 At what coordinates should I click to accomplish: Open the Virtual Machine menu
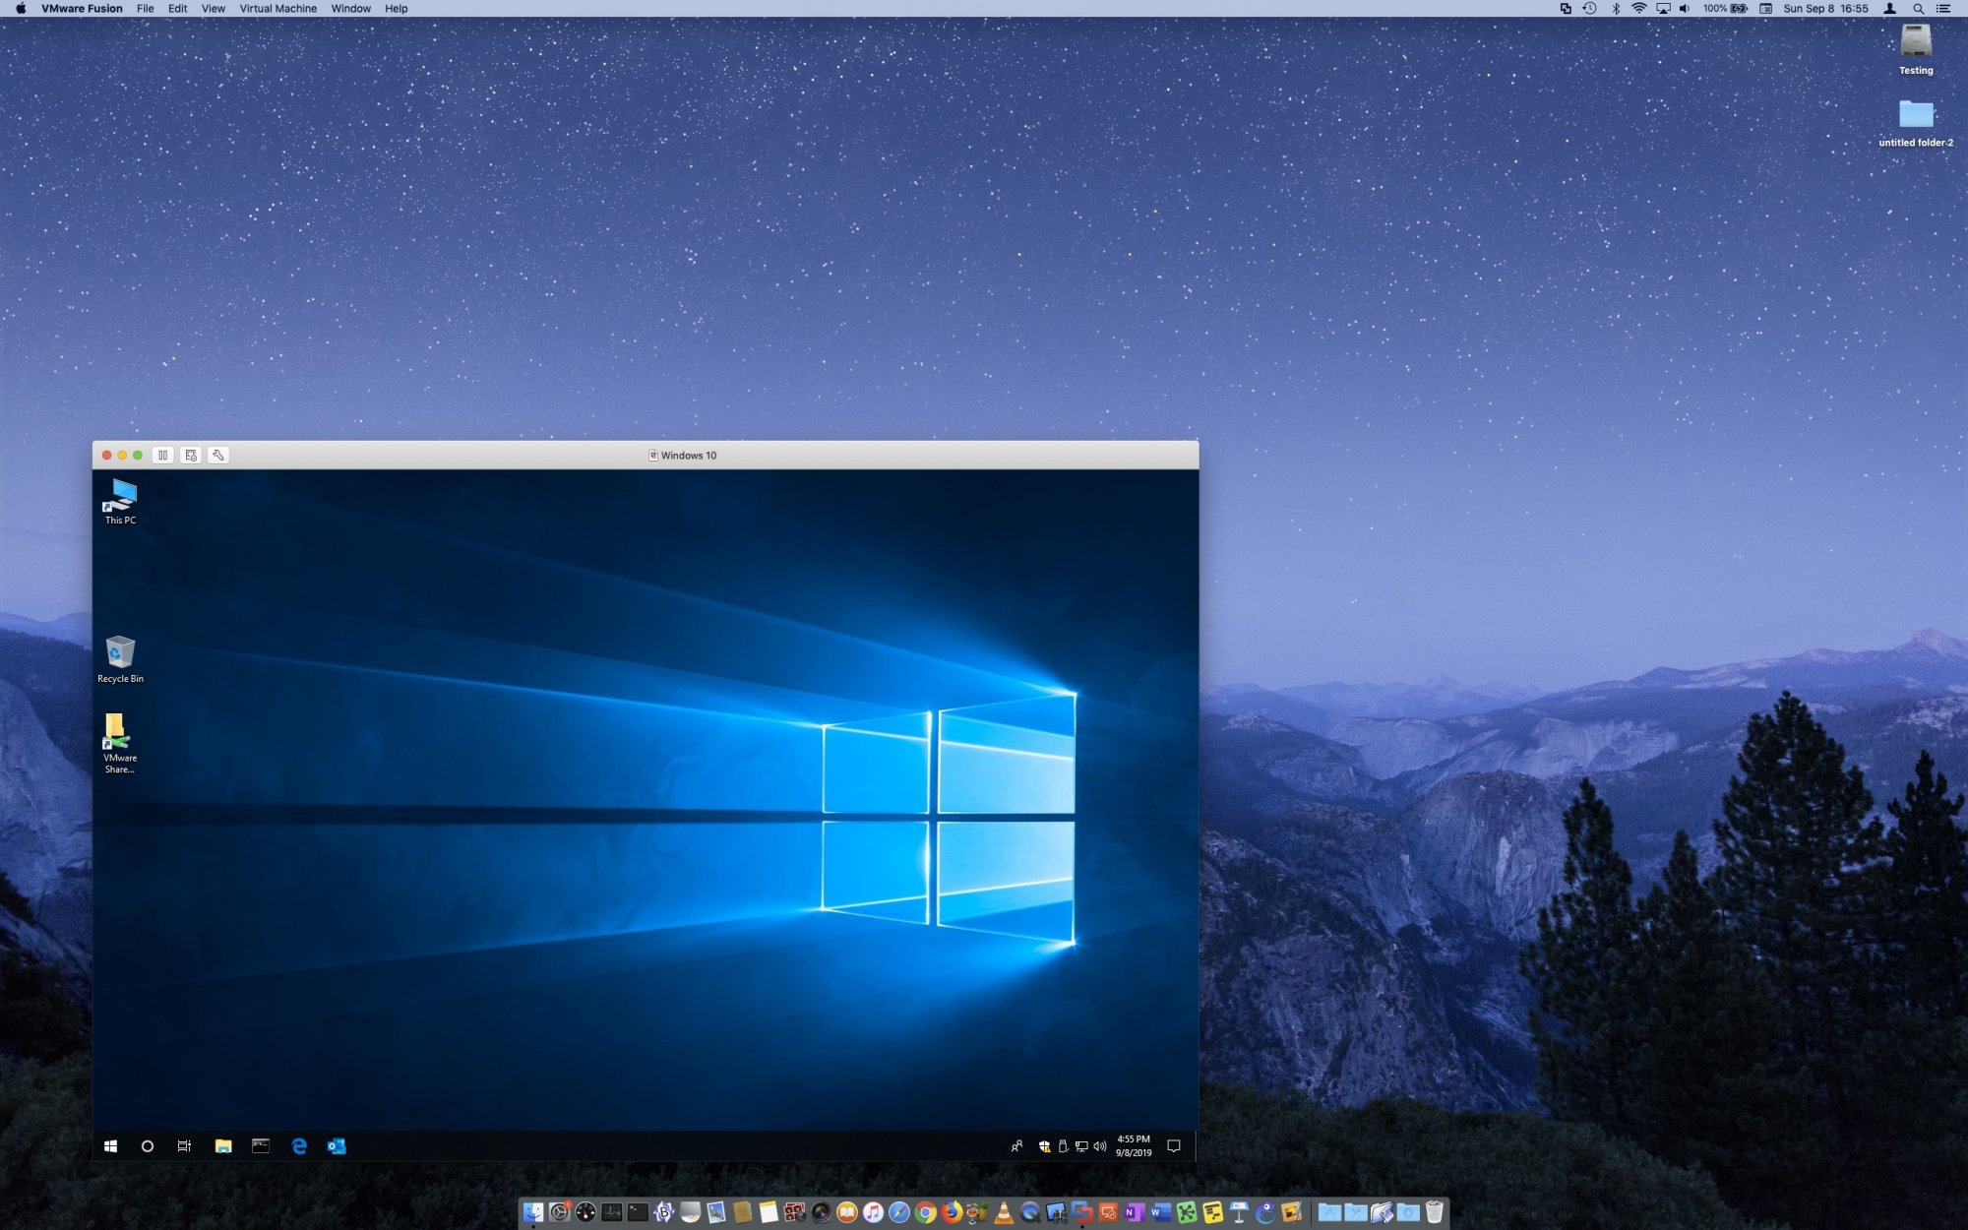[x=277, y=9]
